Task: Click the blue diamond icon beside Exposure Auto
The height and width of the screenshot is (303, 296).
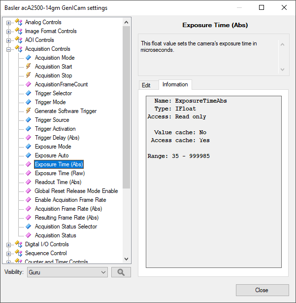Action: [29, 155]
